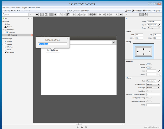Image resolution: width=164 pixels, height=129 pixels.
Task: Expand the macOS build settings
Action: point(3,44)
